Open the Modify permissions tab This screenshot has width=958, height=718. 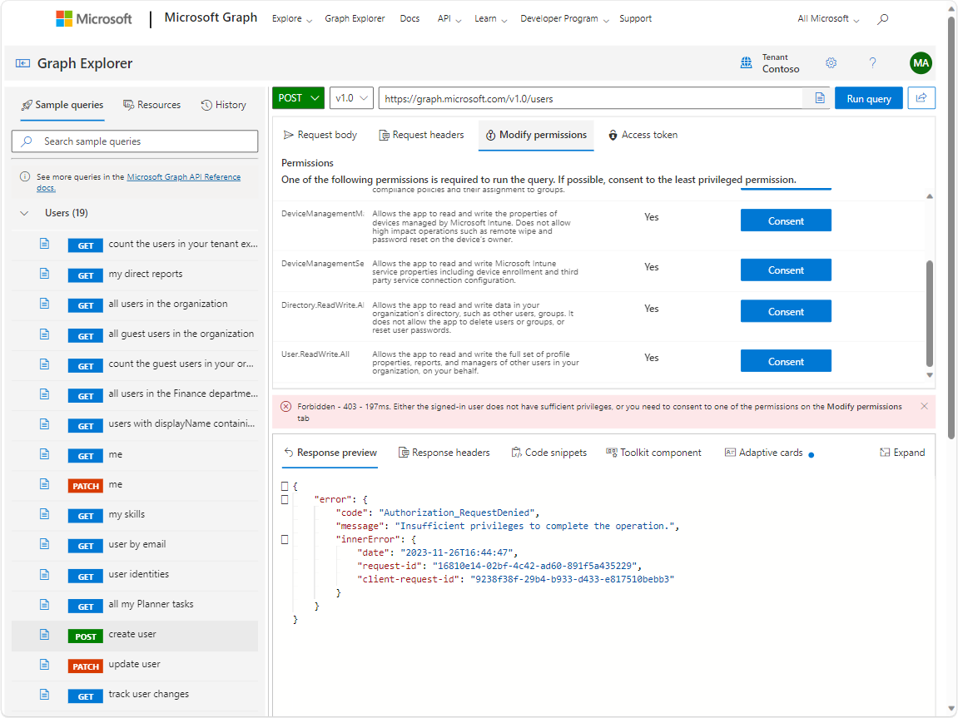537,135
